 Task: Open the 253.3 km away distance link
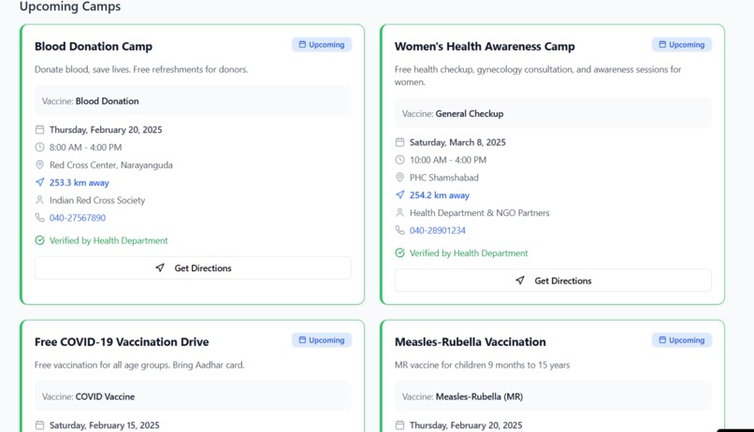[x=80, y=182]
